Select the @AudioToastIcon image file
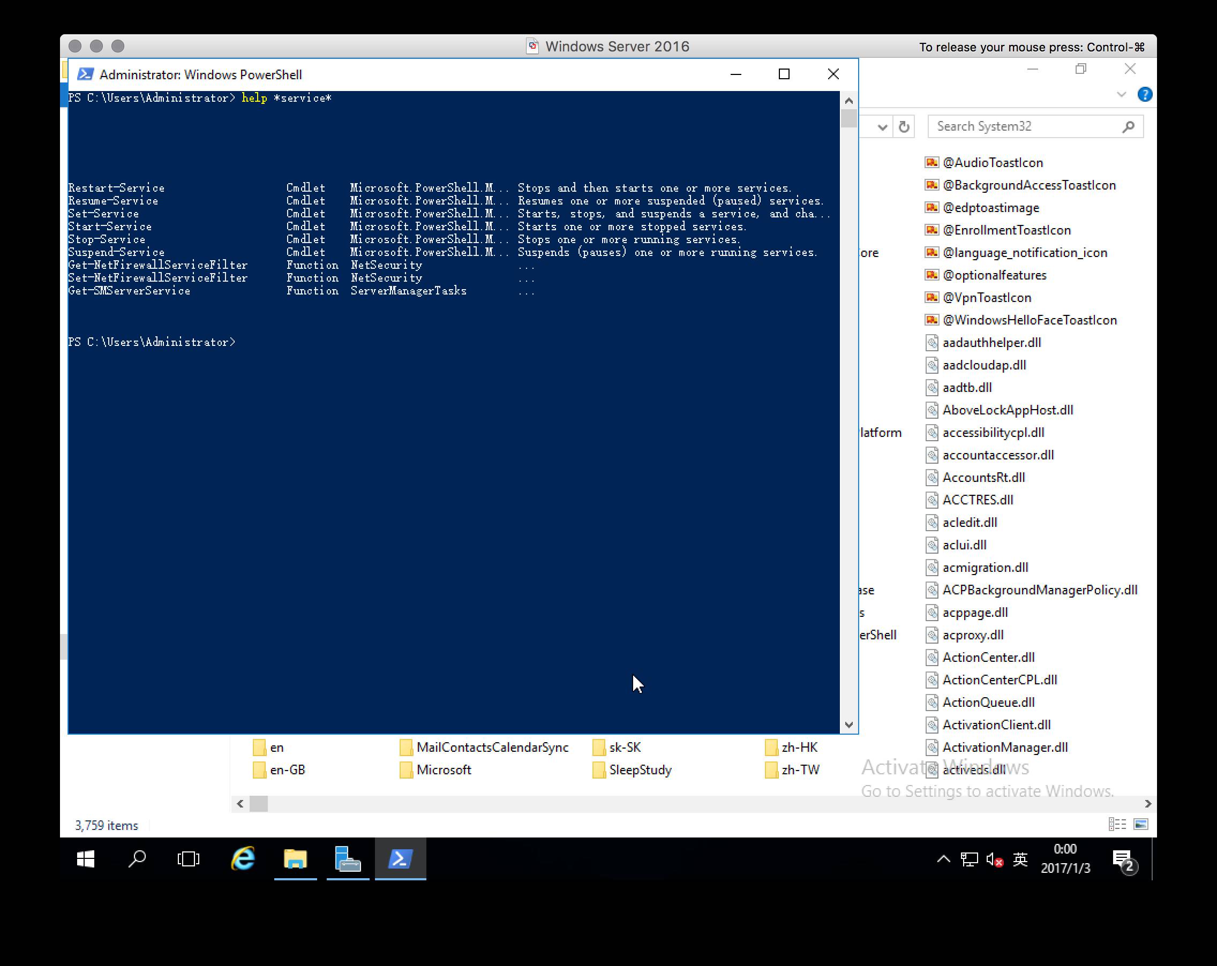The width and height of the screenshot is (1217, 966). [x=985, y=162]
